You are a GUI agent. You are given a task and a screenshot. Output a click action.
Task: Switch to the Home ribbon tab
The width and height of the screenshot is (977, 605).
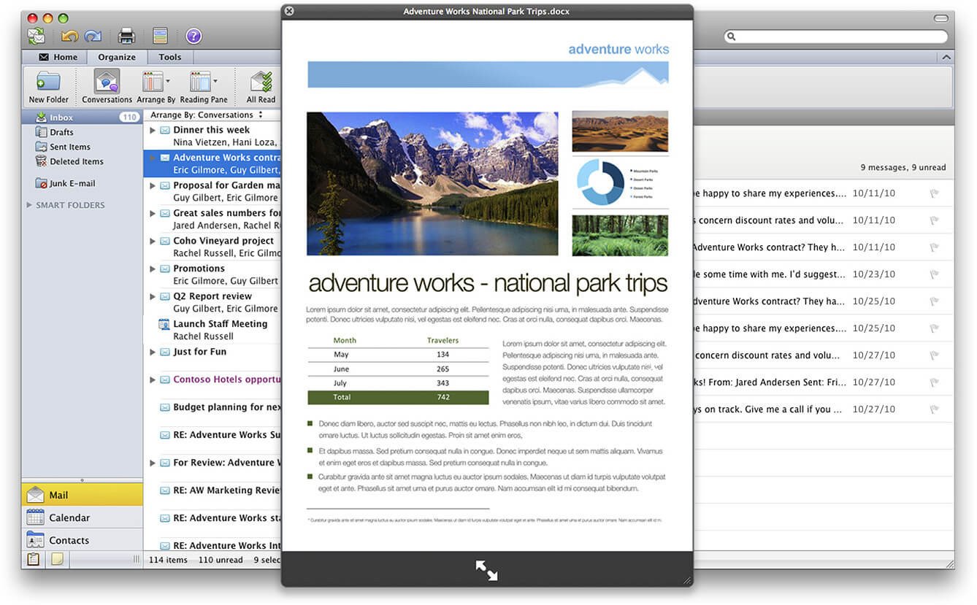61,56
